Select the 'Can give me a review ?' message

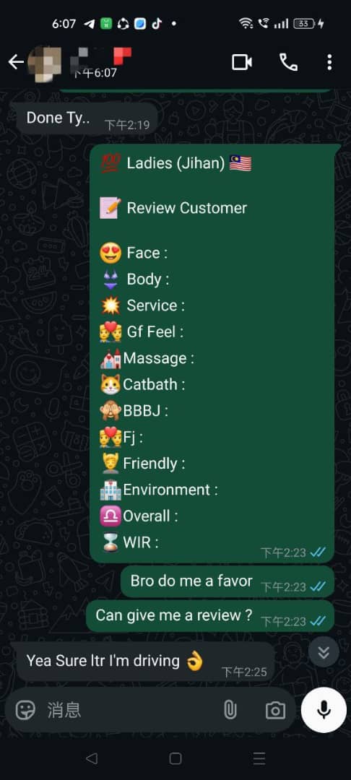[x=209, y=616]
